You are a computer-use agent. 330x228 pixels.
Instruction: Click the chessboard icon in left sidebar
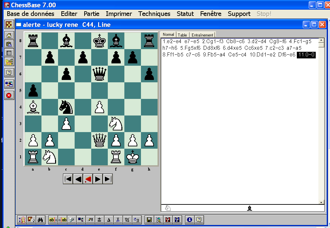(x=9, y=25)
